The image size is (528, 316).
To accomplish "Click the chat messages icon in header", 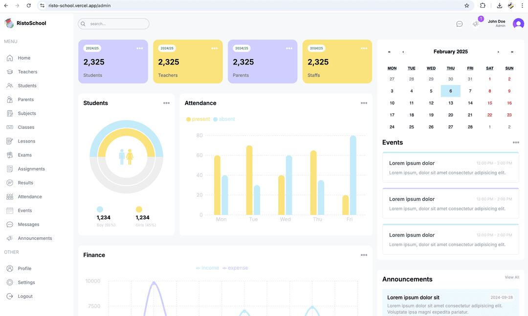I will [x=459, y=24].
